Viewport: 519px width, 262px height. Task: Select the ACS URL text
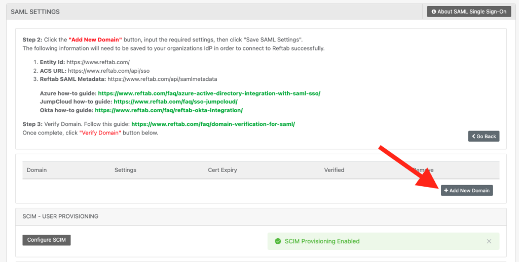pyautogui.click(x=108, y=71)
